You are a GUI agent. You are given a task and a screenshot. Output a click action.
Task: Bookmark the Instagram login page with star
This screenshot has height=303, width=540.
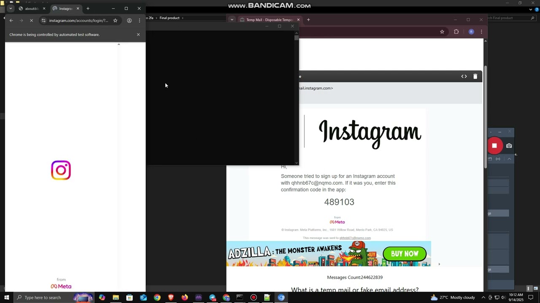click(115, 20)
